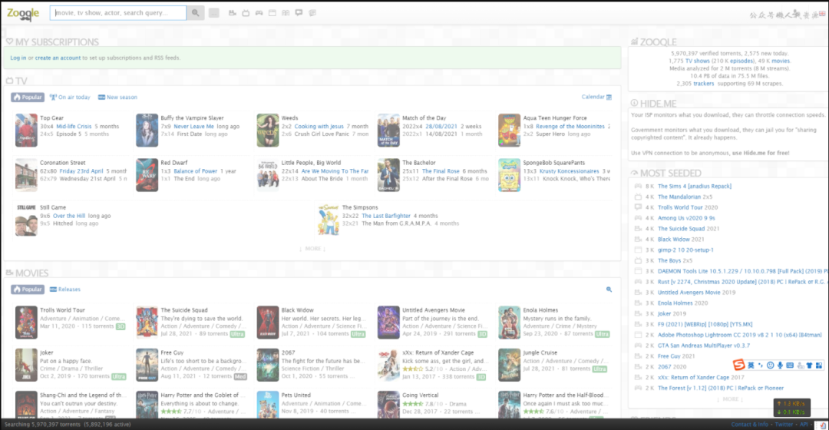The image size is (829, 430).
Task: Open the TV shows category icon in header
Action: pos(246,13)
